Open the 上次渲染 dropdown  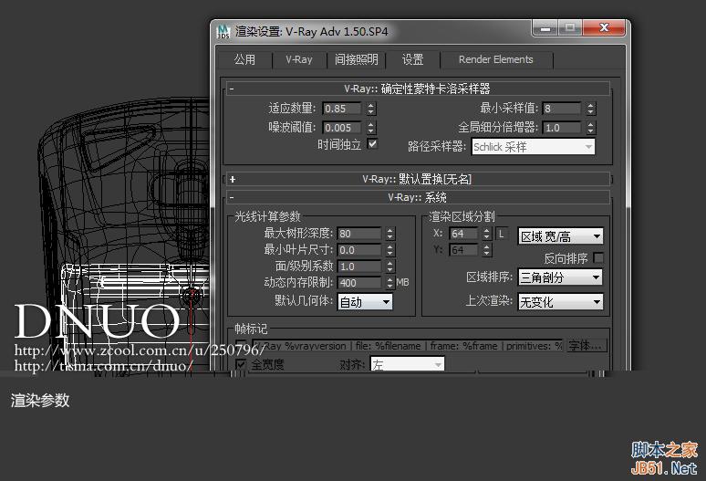coord(560,302)
